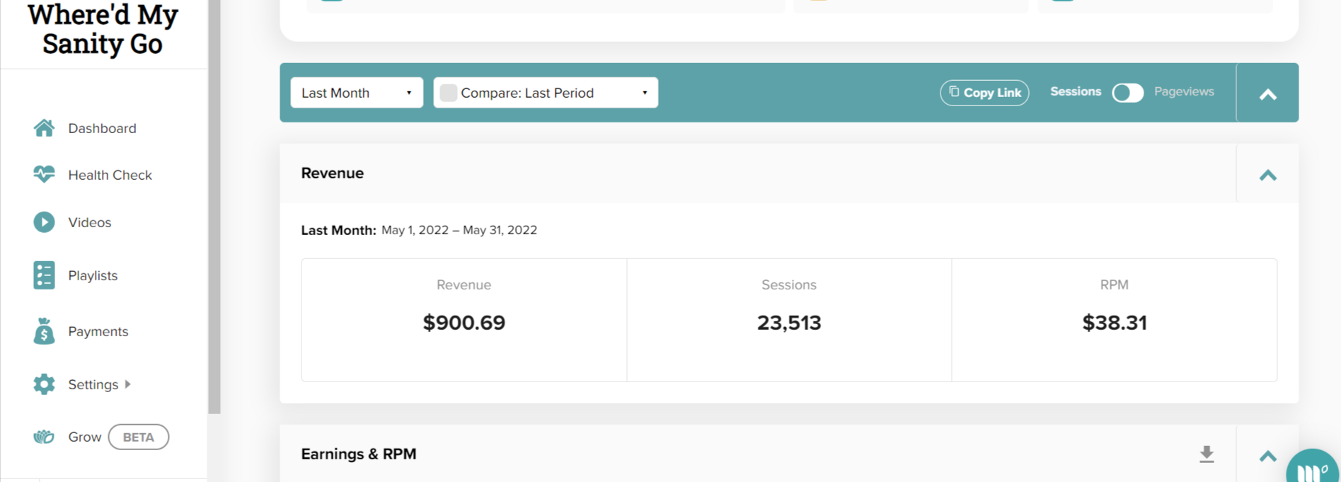Click the sidebar vertical scrollbar
Viewport: 1341px width, 482px height.
(214, 207)
